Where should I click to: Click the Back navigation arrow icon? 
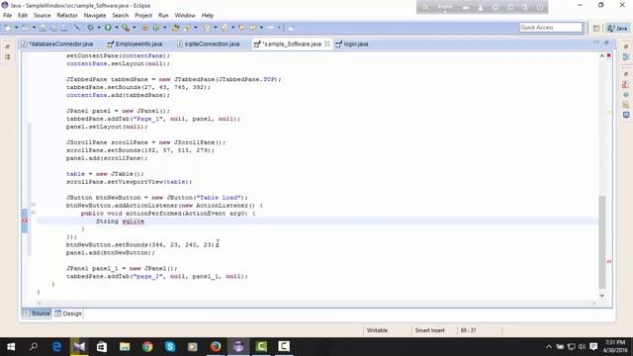click(x=253, y=28)
